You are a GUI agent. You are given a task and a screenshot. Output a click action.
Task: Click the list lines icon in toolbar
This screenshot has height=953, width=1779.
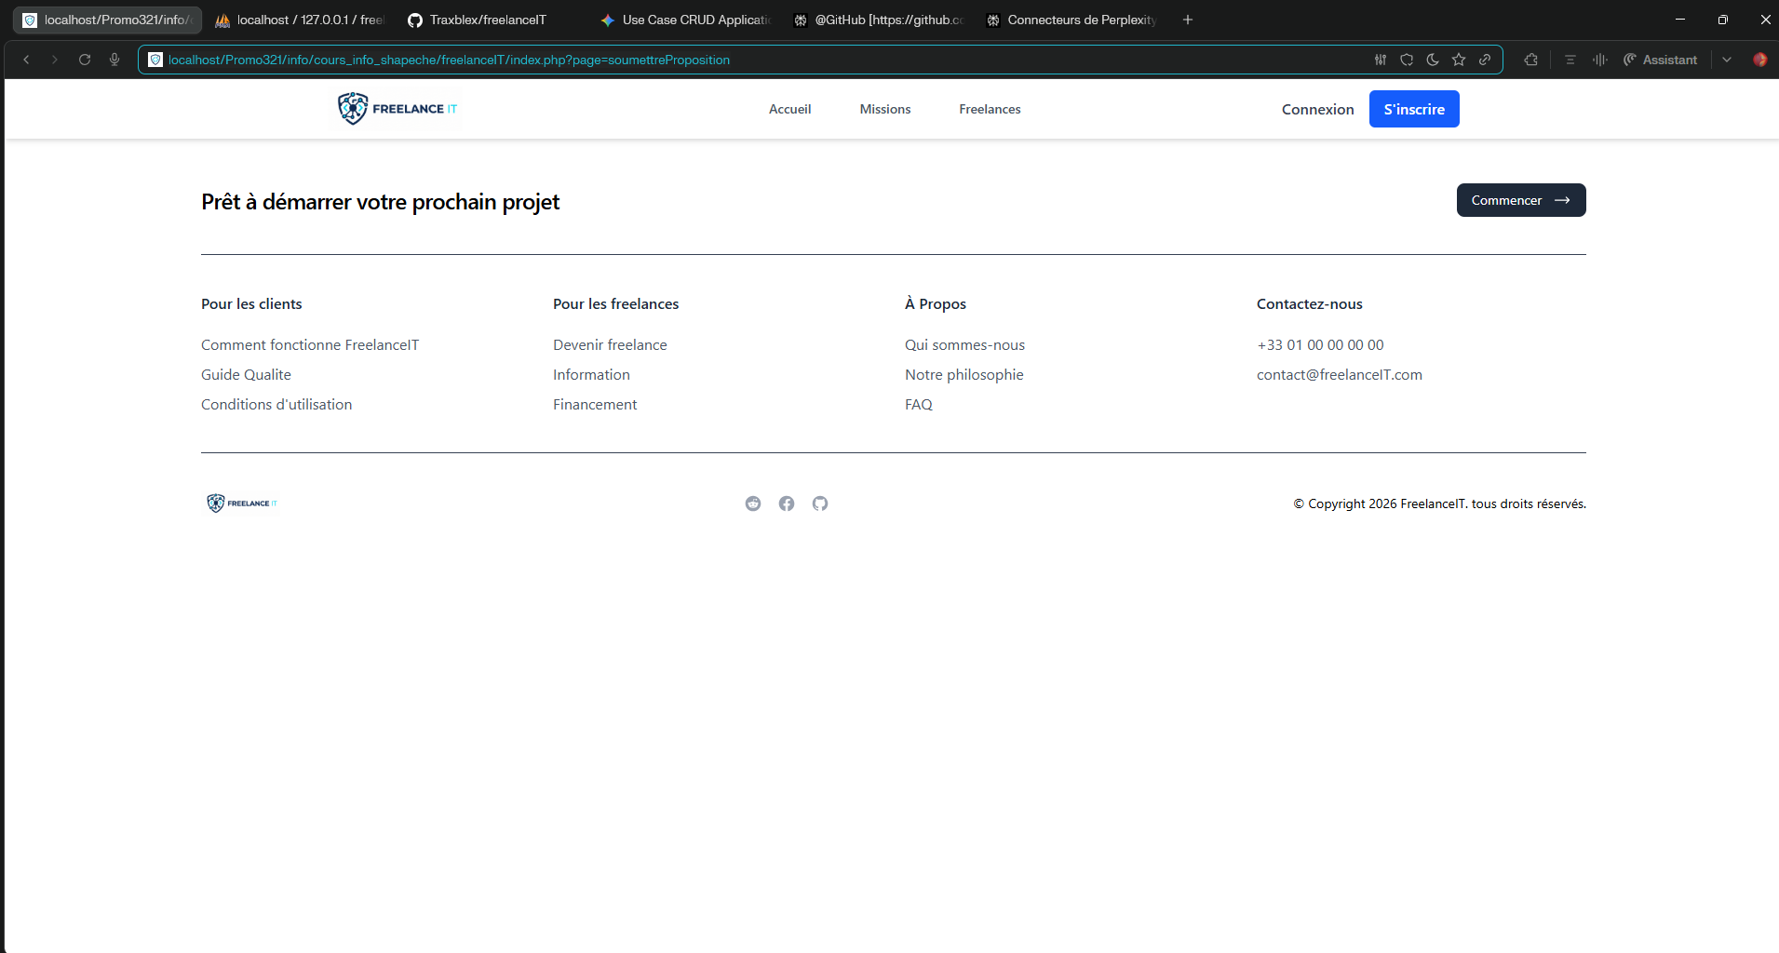click(x=1570, y=60)
